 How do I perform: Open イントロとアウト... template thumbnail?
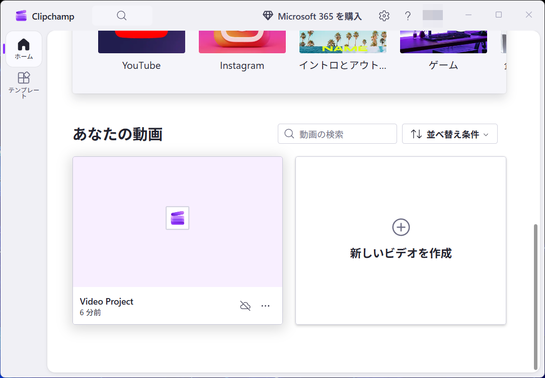coord(343,42)
